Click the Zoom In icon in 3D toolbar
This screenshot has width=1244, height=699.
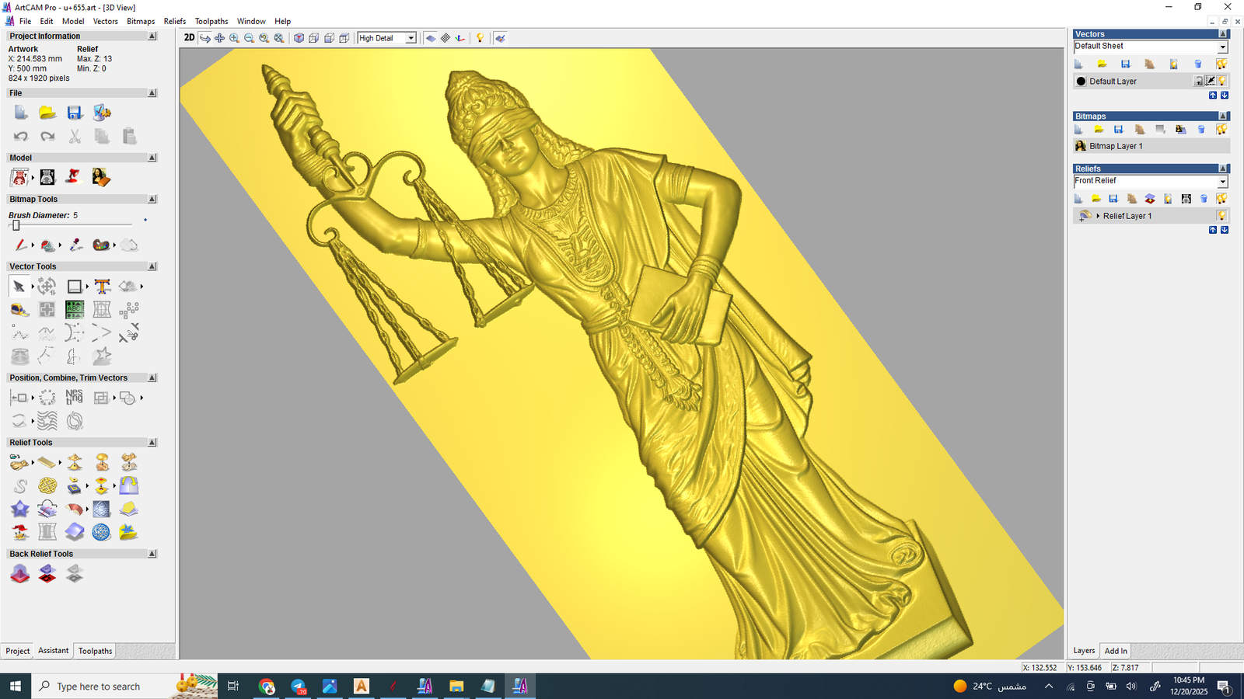click(x=234, y=38)
